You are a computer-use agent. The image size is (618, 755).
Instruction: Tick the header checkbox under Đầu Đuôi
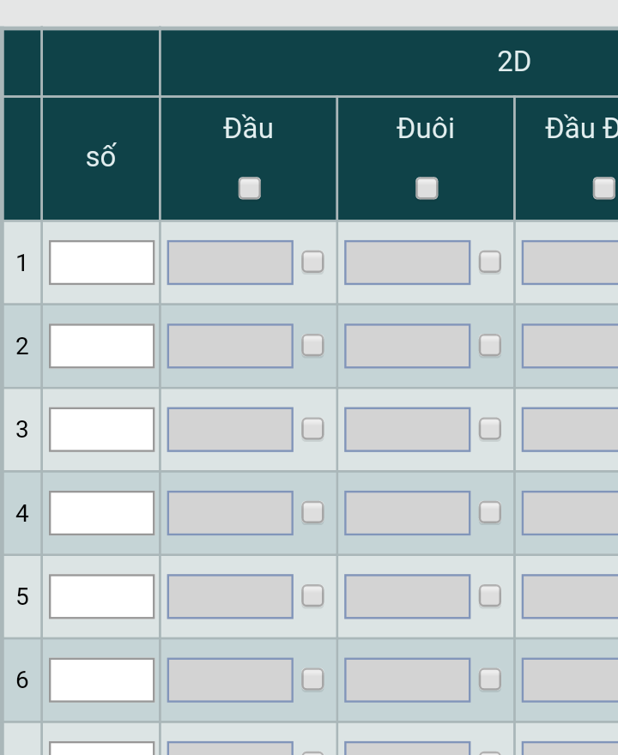tap(604, 188)
